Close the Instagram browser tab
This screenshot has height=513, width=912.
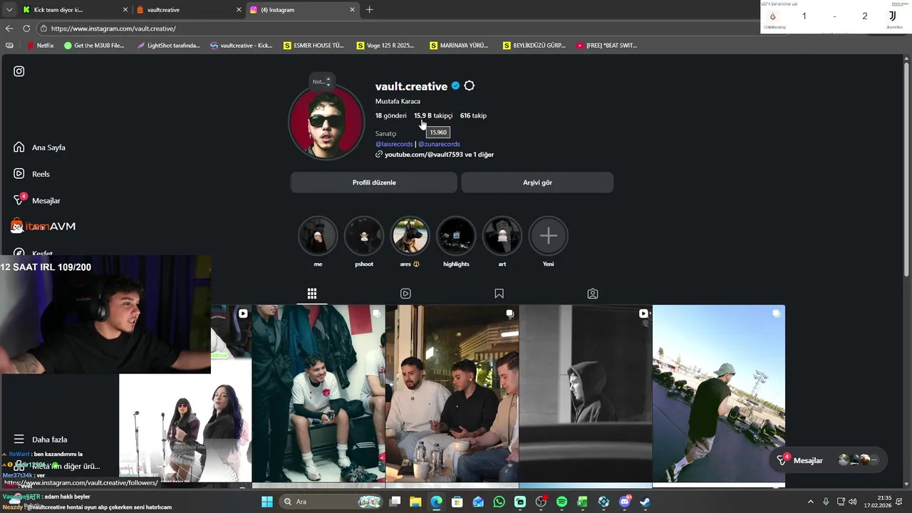352,10
